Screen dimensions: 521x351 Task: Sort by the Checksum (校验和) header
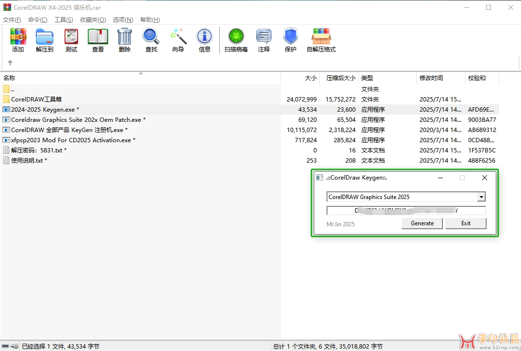tap(482, 78)
